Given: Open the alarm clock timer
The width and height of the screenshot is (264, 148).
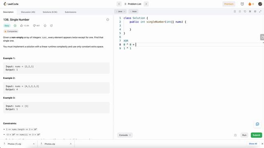Looking at the screenshot, I should pyautogui.click(x=242, y=4).
